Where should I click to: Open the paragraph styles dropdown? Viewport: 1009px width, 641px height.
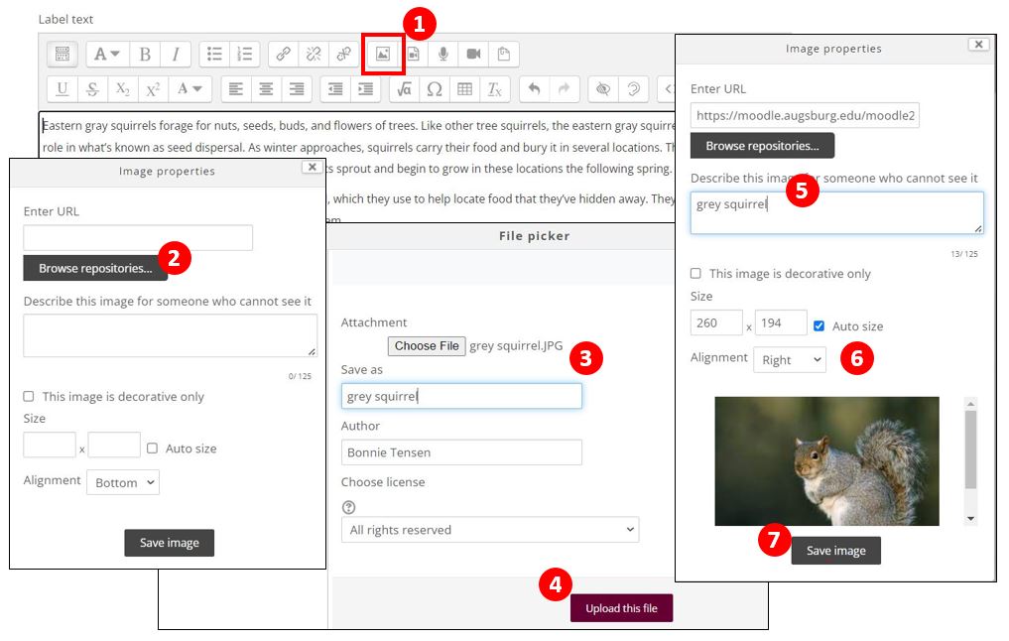(107, 54)
